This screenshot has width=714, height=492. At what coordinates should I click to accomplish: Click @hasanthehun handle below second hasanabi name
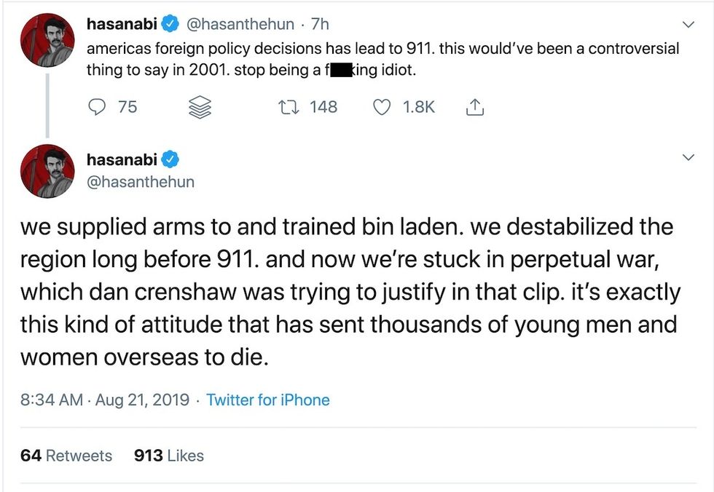click(140, 182)
